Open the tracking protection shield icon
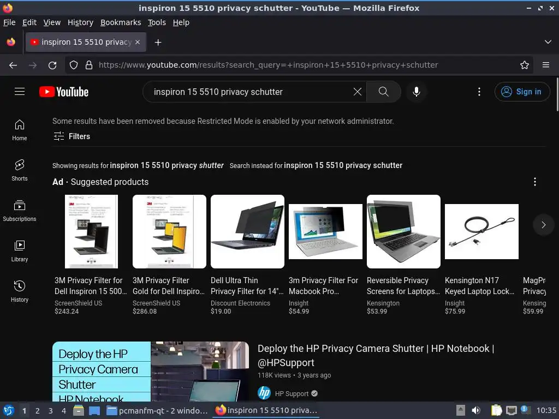Viewport: 559px width, 419px height. coord(74,65)
